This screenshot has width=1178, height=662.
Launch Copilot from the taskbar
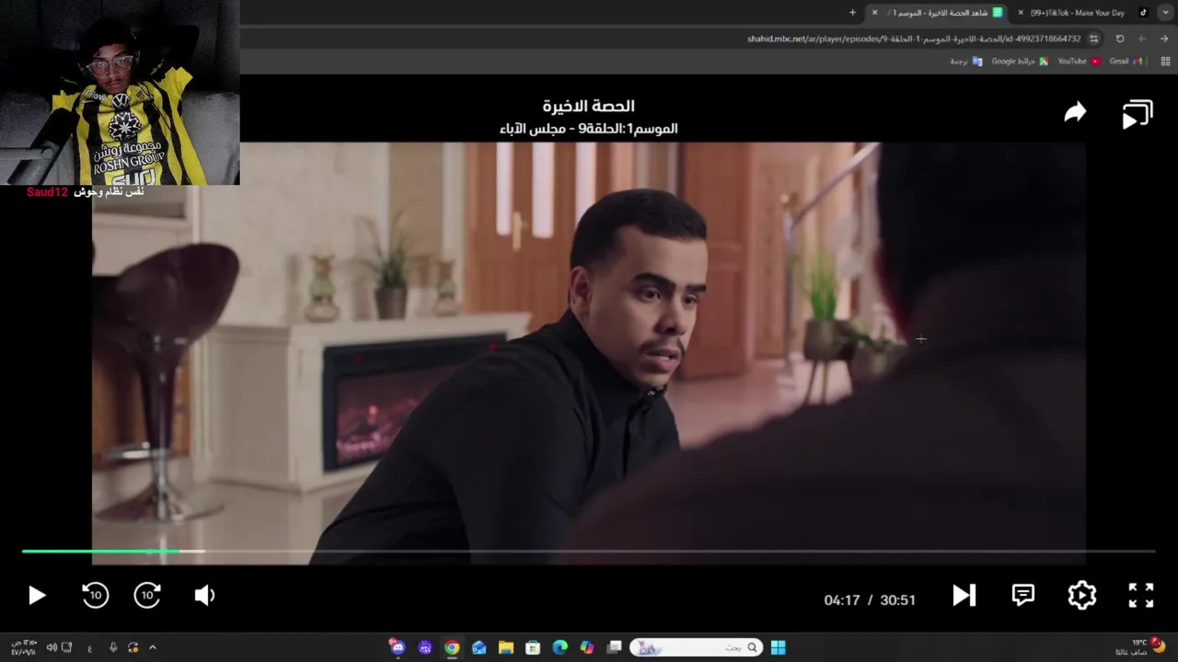click(x=587, y=647)
